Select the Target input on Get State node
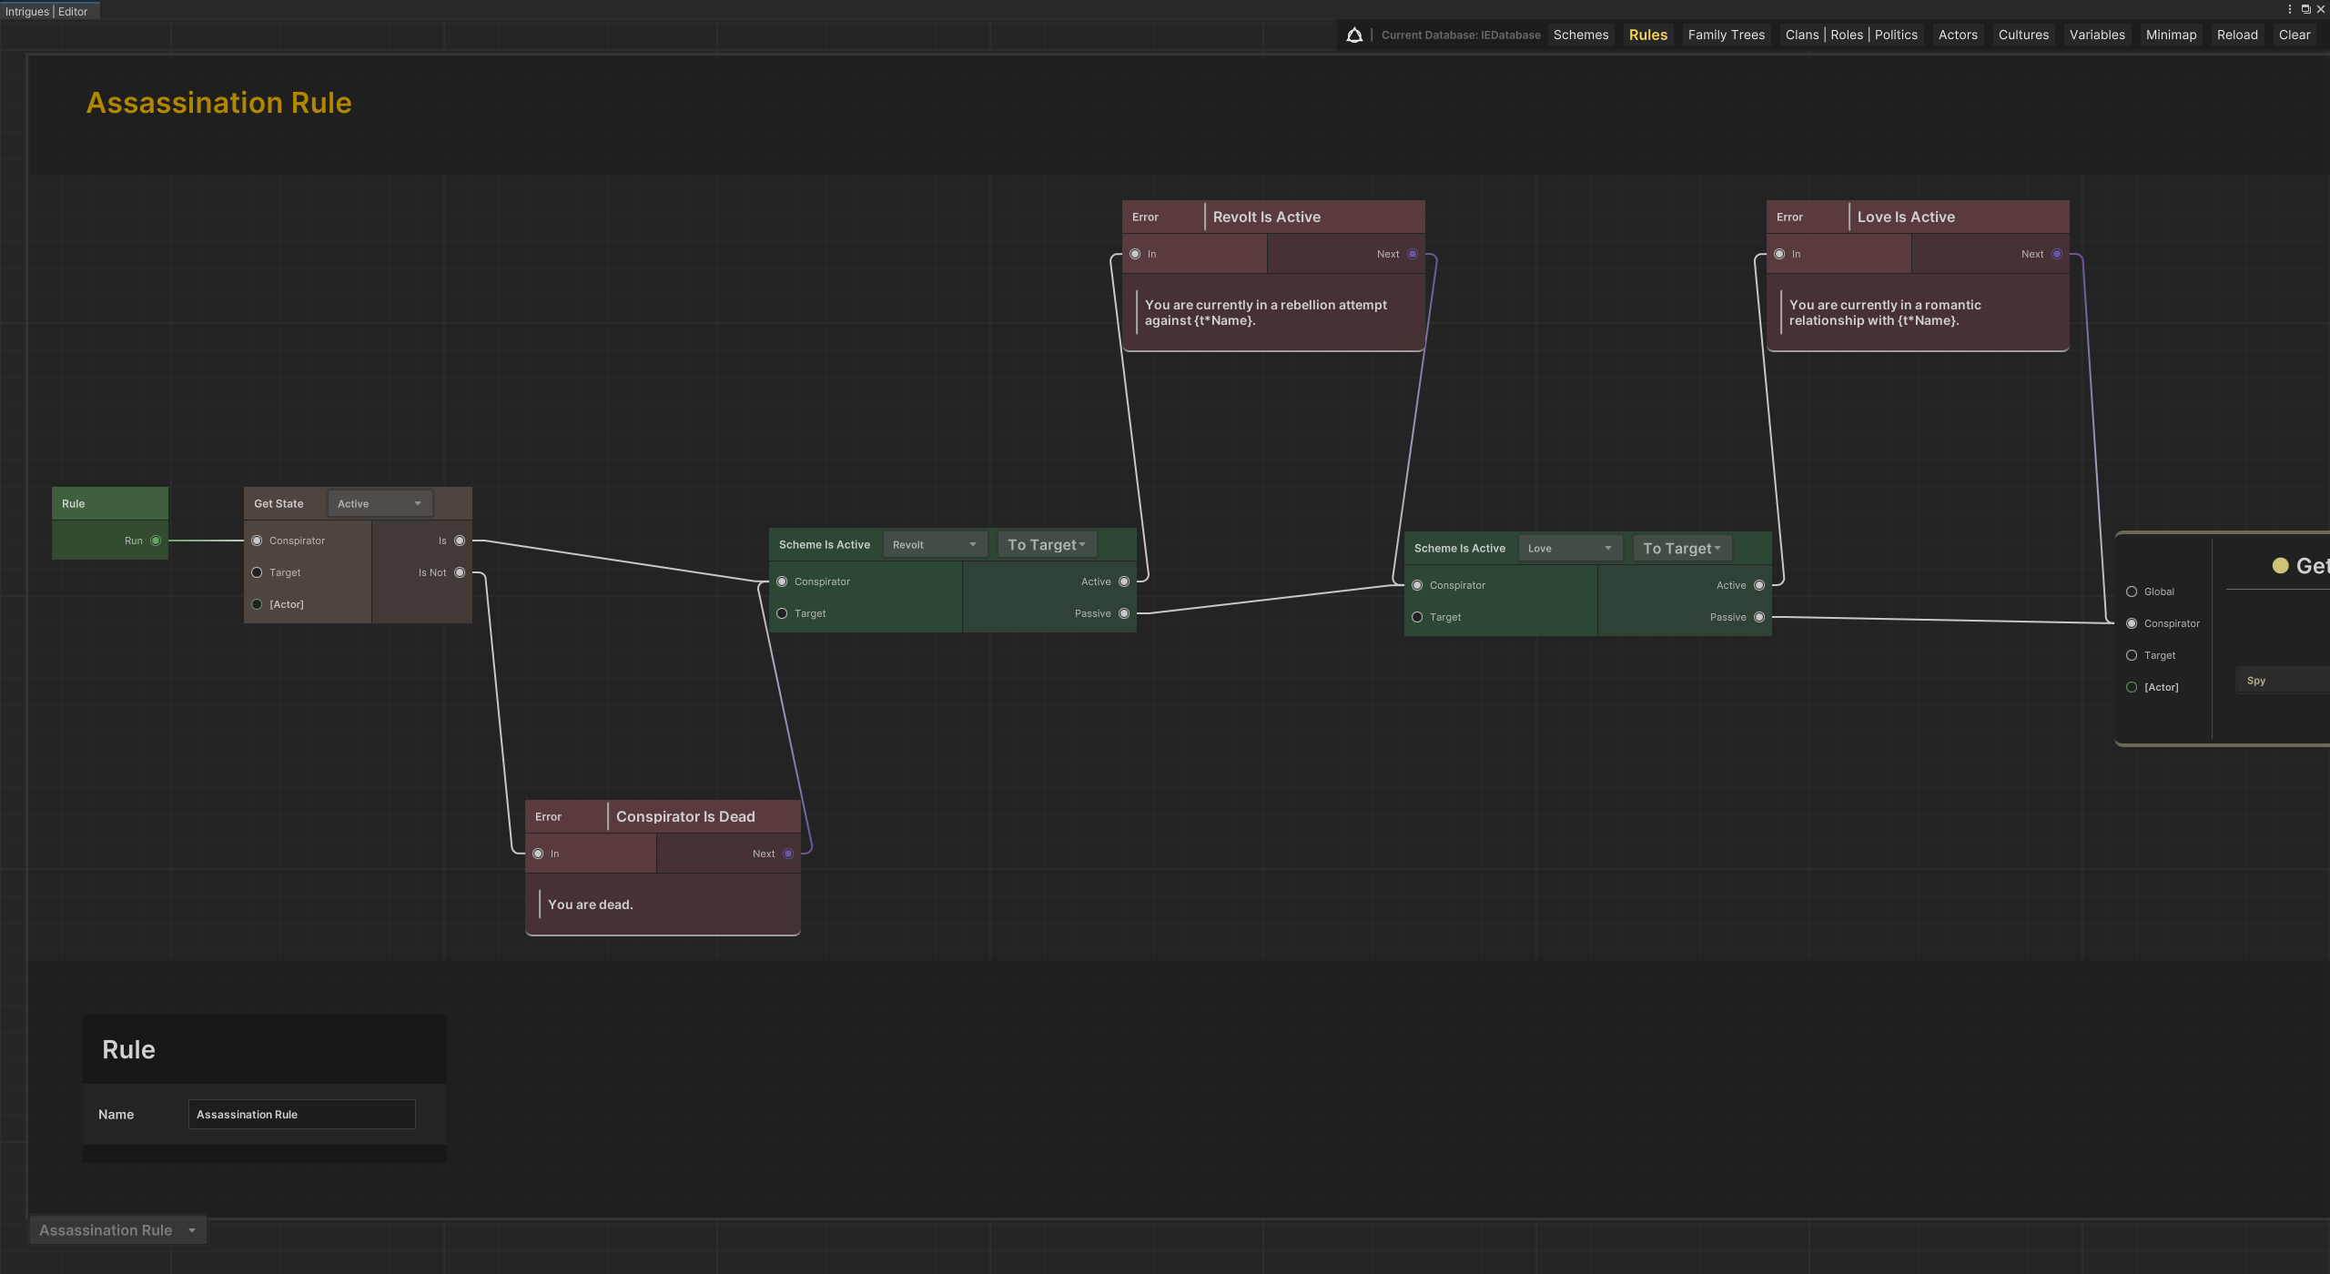2330x1274 pixels. tap(257, 572)
